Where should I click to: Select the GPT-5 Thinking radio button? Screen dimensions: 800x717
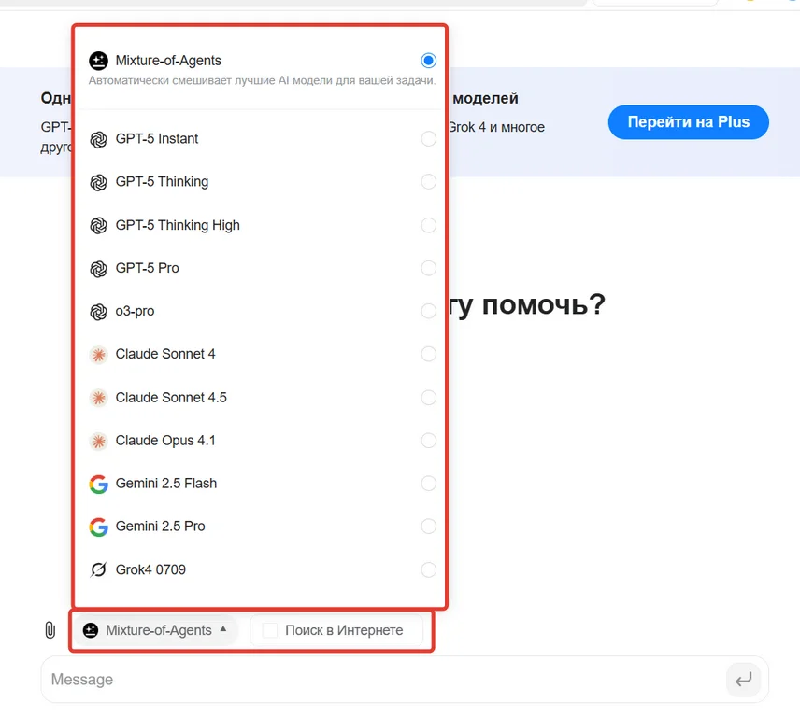(x=428, y=182)
